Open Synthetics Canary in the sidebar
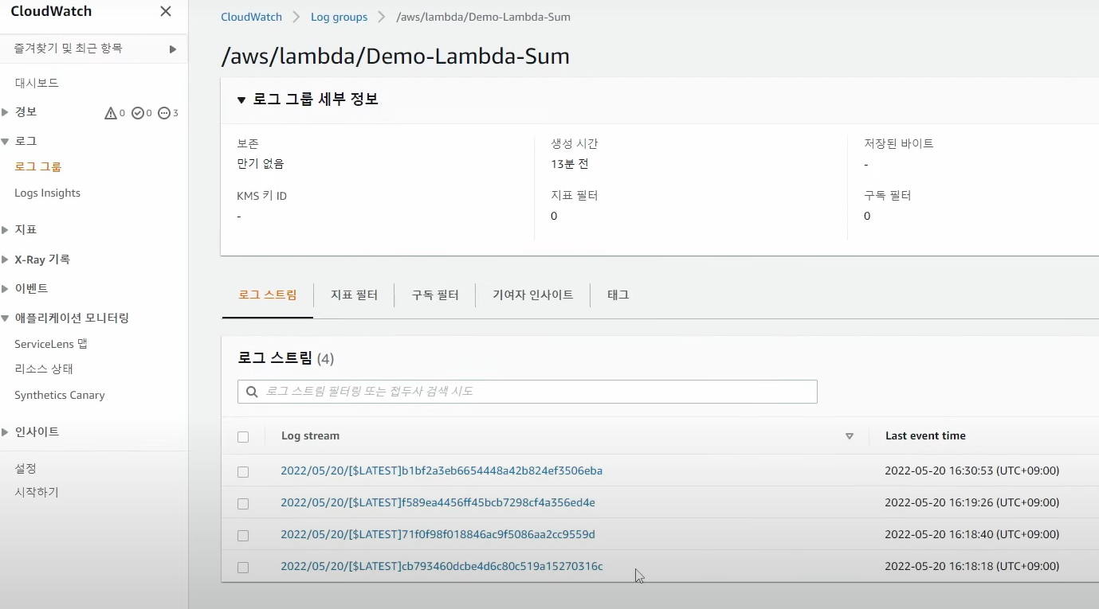The image size is (1099, 609). pos(60,395)
